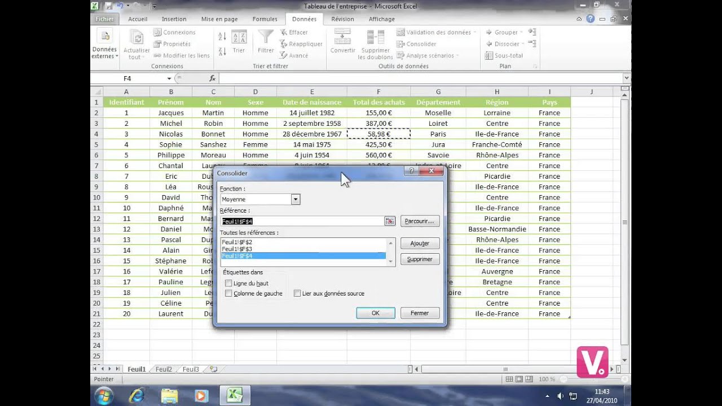Image resolution: width=722 pixels, height=406 pixels.
Task: Select Feuil2 sheet tab
Action: click(164, 369)
